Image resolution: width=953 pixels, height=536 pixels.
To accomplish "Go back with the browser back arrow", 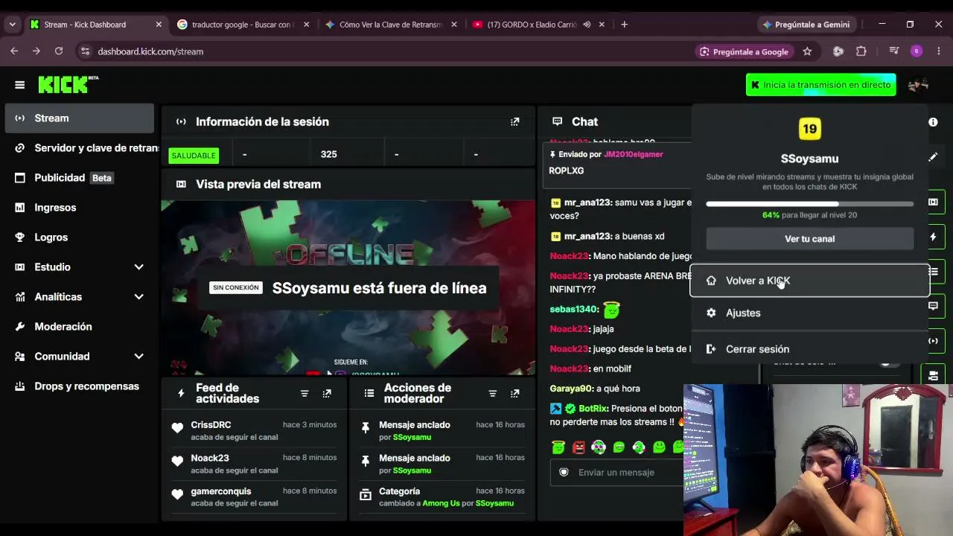I will tap(14, 51).
